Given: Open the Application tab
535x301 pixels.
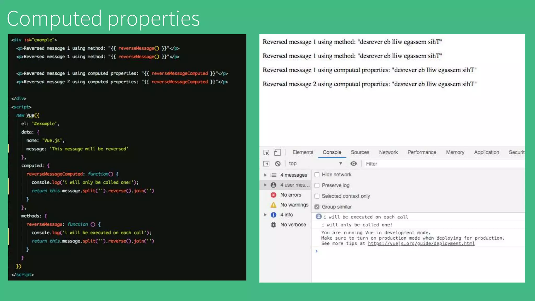Looking at the screenshot, I should point(487,152).
